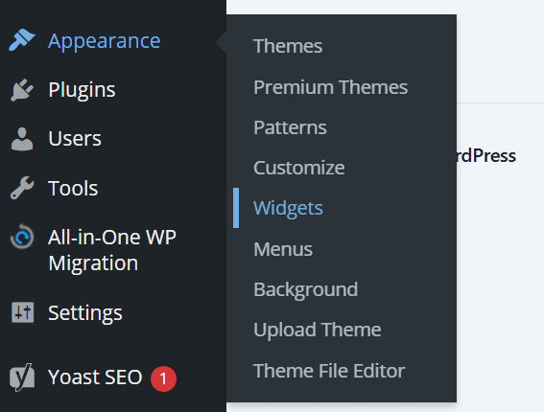Screen dimensions: 544x412
Task: Click the All-in-One WP Migration label
Action: pos(112,250)
